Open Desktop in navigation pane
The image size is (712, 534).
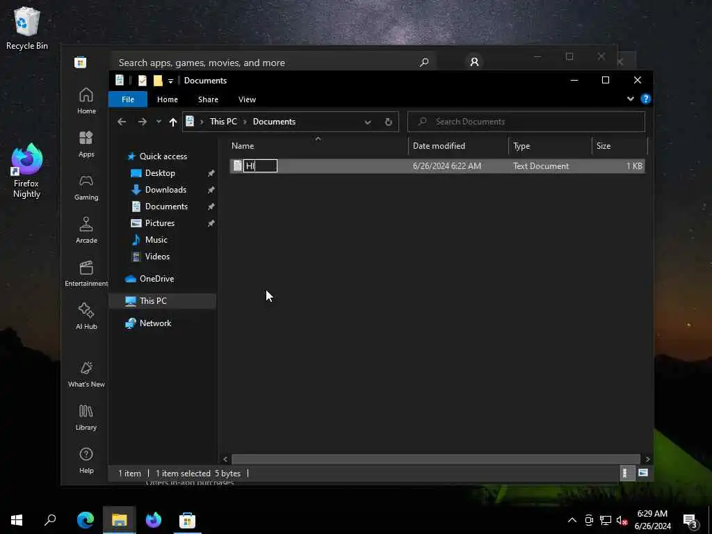click(x=160, y=173)
